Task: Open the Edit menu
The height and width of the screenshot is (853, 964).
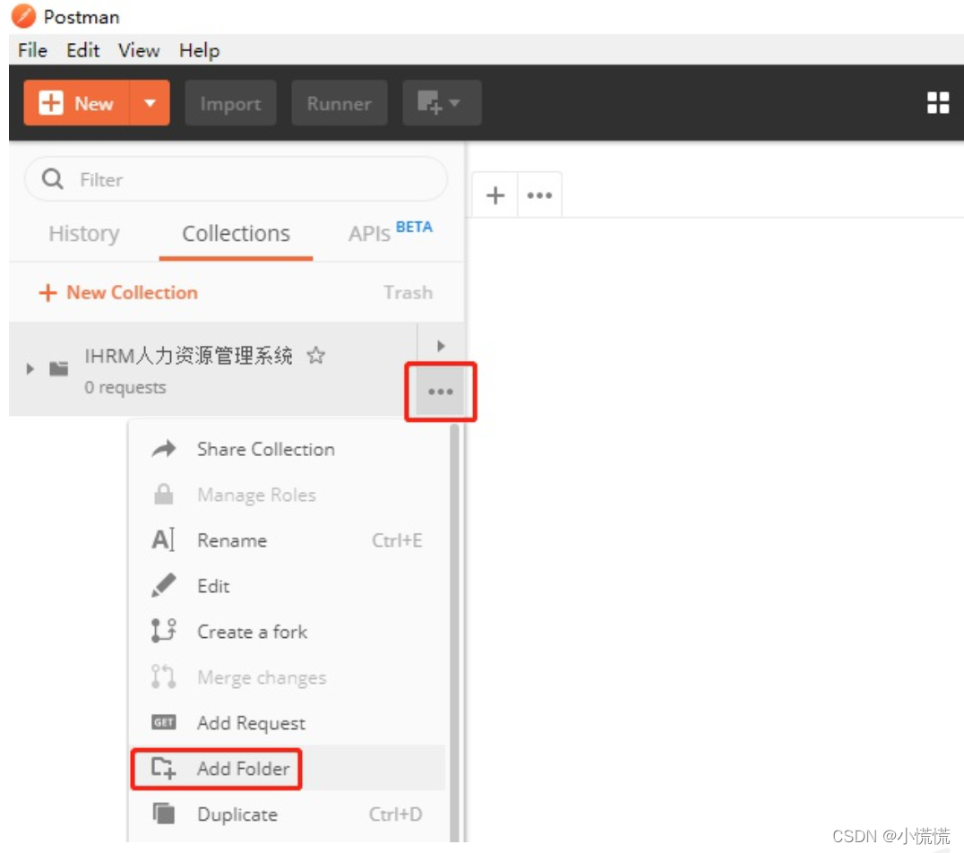Action: (x=83, y=50)
